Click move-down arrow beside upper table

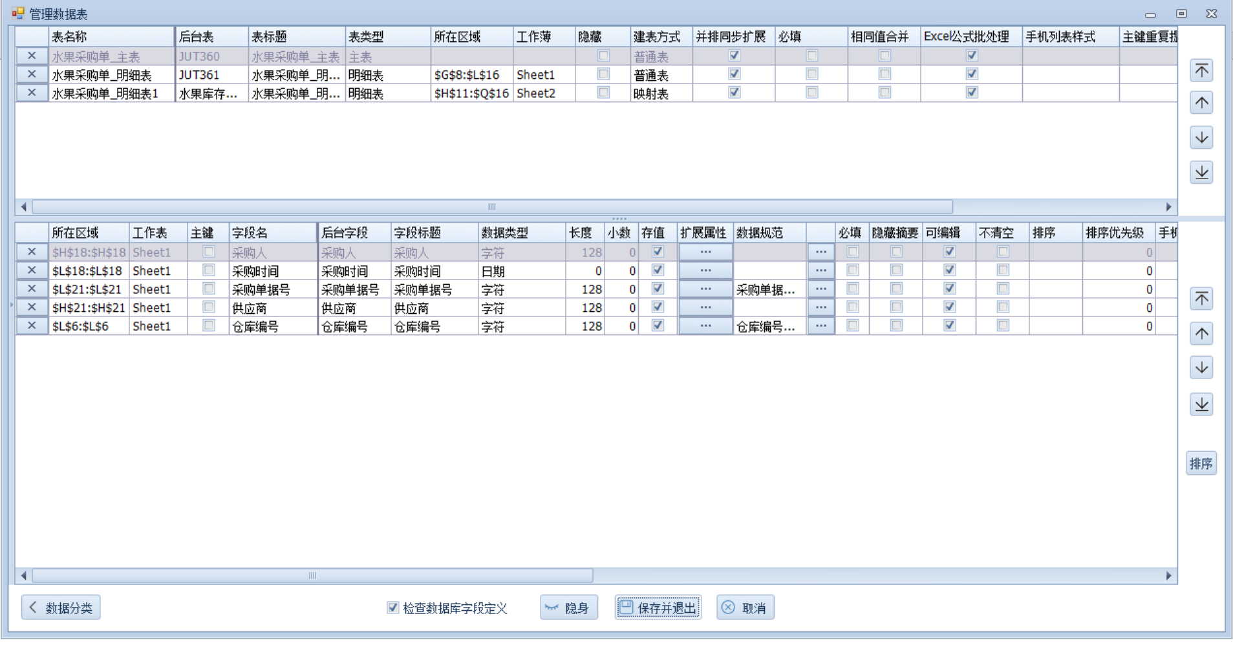(1201, 138)
